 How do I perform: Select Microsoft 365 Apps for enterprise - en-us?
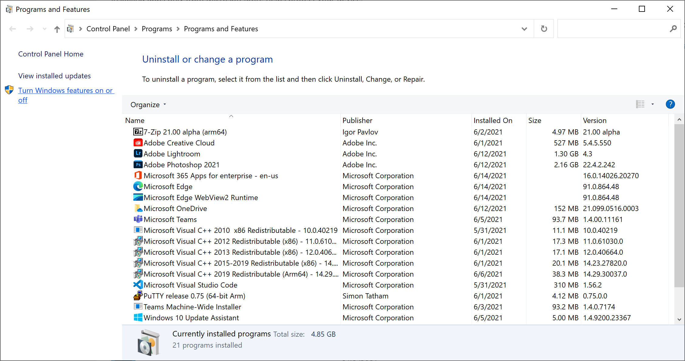[x=211, y=175]
